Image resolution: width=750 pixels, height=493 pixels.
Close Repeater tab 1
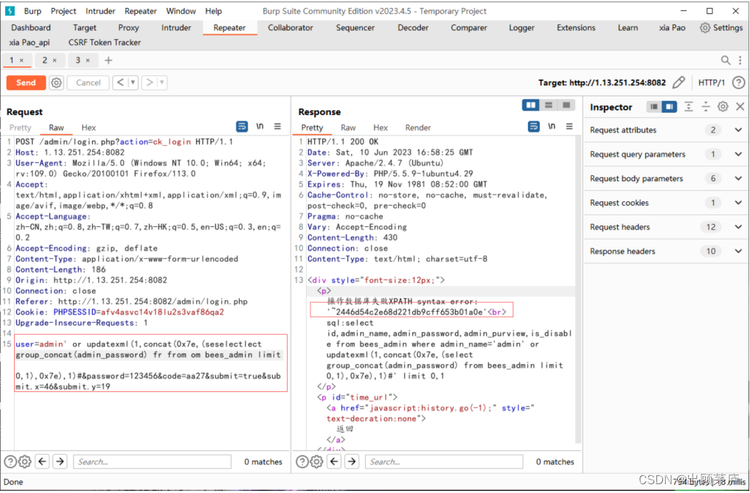point(21,60)
